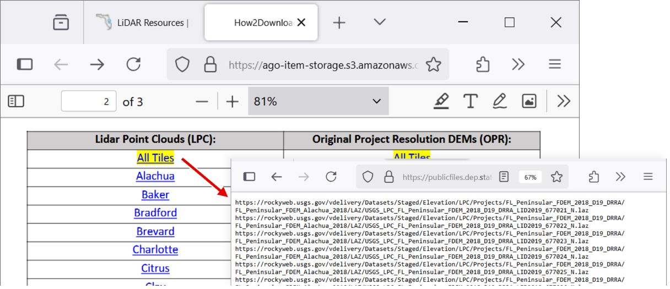Reload the PDF page
This screenshot has width=670, height=289.
[133, 64]
